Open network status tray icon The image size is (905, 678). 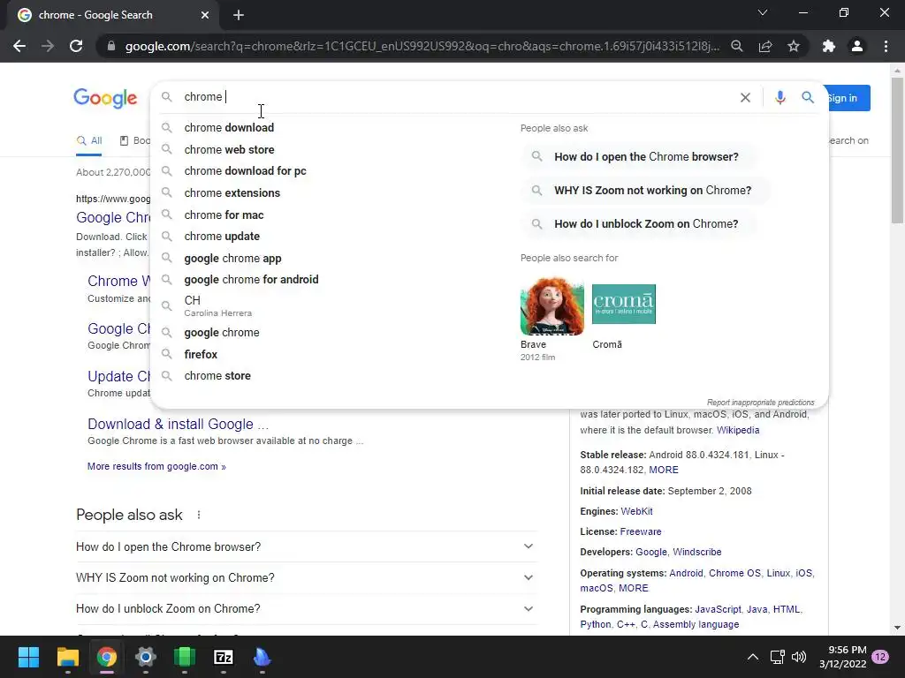click(x=777, y=657)
